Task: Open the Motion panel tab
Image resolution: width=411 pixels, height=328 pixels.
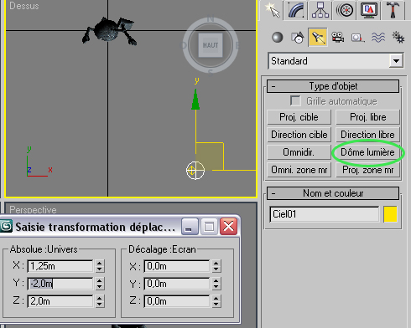Action: 344,10
